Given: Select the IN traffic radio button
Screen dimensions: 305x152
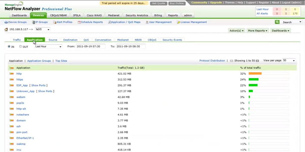Looking at the screenshot, I should (9, 47).
